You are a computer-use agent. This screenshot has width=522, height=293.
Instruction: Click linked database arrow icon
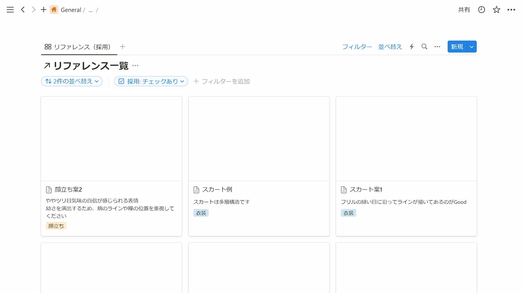tap(47, 66)
